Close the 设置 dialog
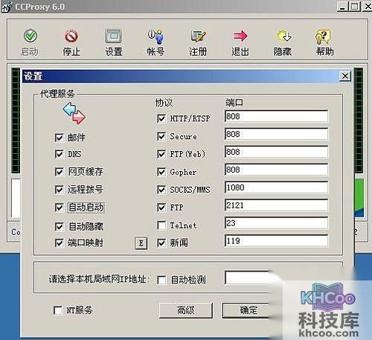 click(x=345, y=76)
